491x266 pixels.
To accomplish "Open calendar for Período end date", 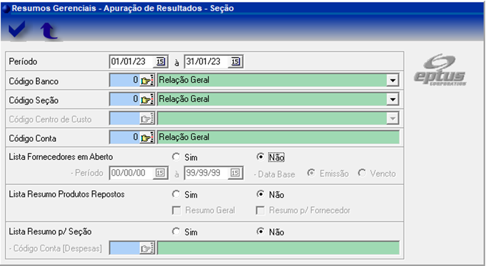I will (236, 61).
